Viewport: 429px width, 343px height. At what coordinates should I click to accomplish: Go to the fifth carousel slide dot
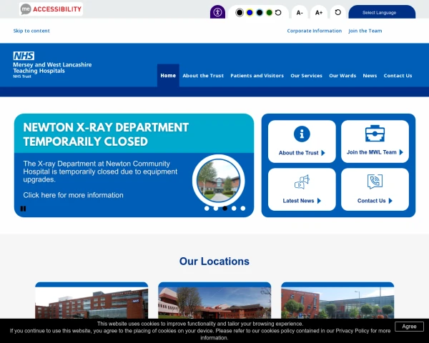(243, 209)
